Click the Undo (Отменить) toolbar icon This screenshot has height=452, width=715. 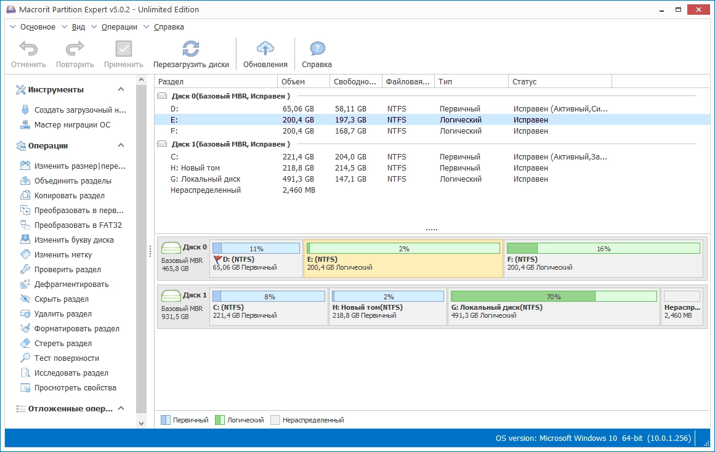point(28,49)
